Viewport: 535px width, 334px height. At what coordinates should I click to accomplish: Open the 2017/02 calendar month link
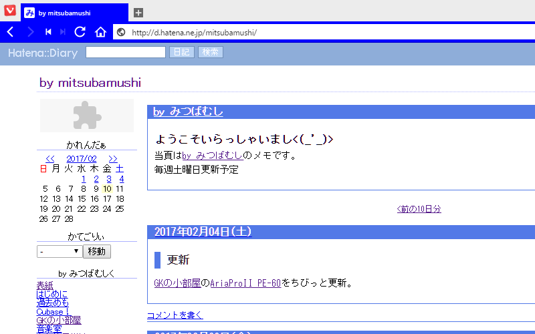coord(82,159)
